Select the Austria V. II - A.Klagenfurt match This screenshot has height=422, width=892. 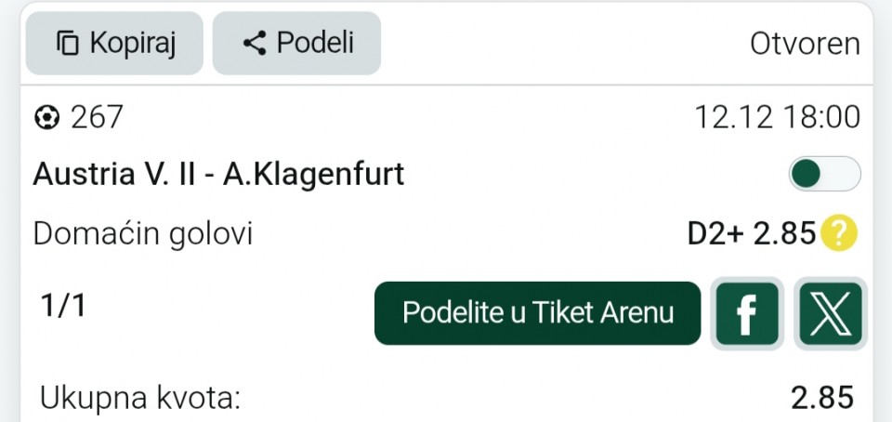pos(218,174)
